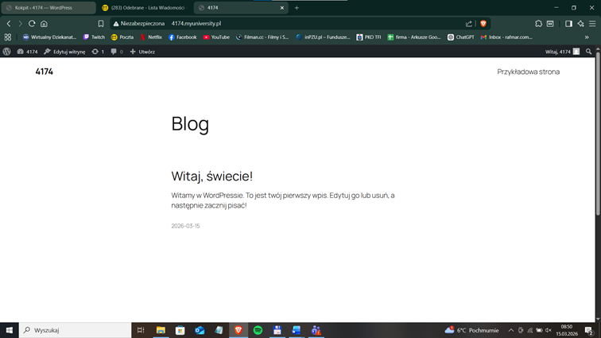The width and height of the screenshot is (601, 338).
Task: Open the admin bar search magnifier icon
Action: click(589, 52)
